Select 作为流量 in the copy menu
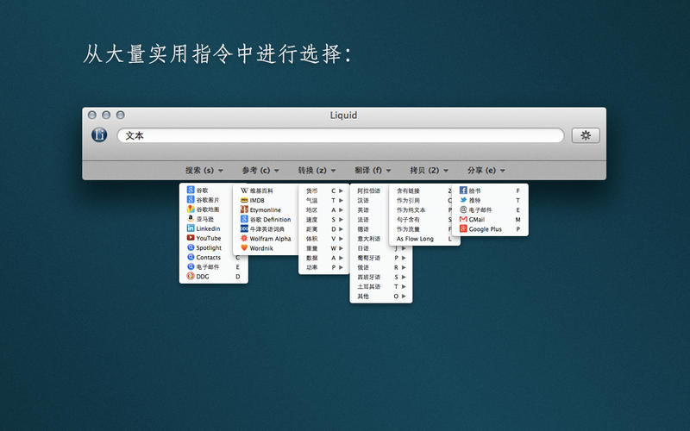 click(x=408, y=229)
